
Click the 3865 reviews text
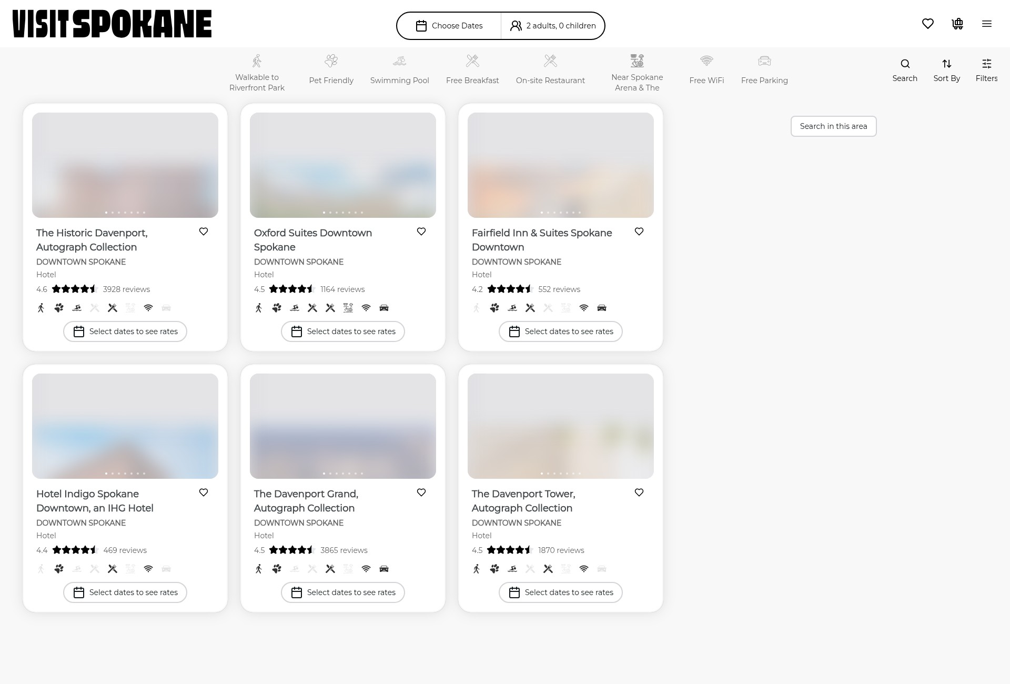coord(344,550)
